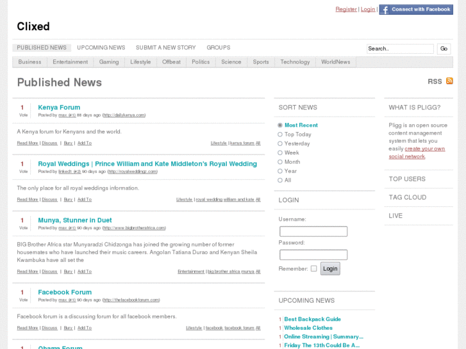This screenshot has width=466, height=349.
Task: Expand the Tag Cloud panel
Action: tap(408, 197)
